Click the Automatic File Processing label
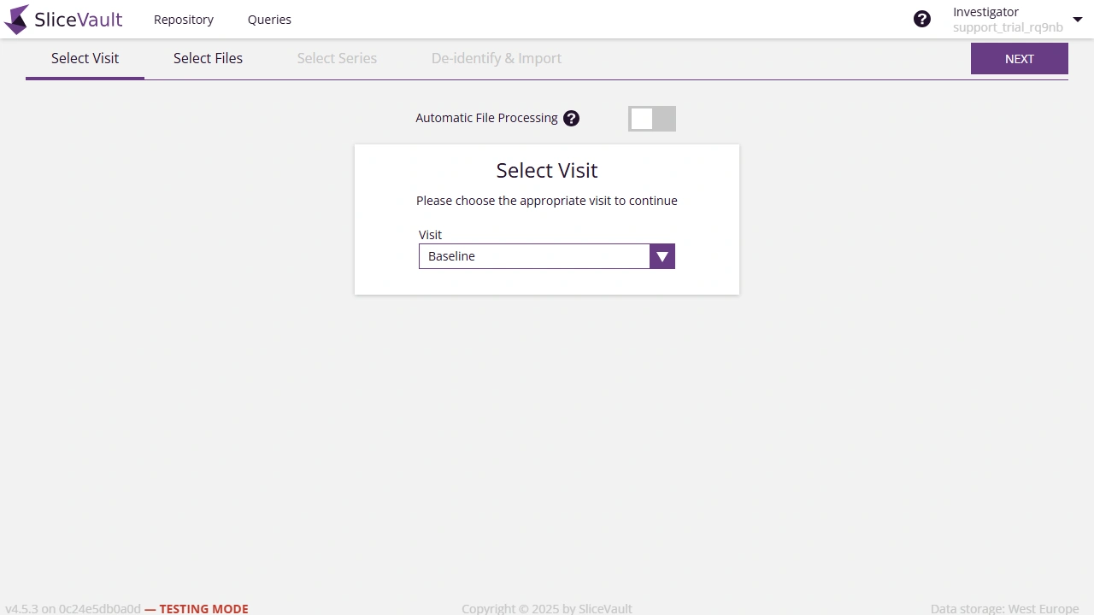 point(486,118)
